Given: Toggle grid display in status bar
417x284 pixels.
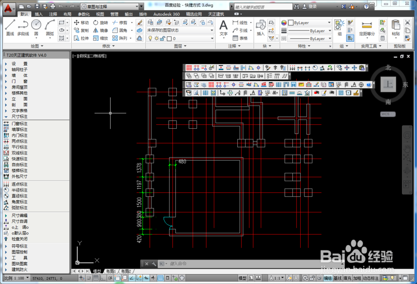Looking at the screenshot, I should (96, 278).
